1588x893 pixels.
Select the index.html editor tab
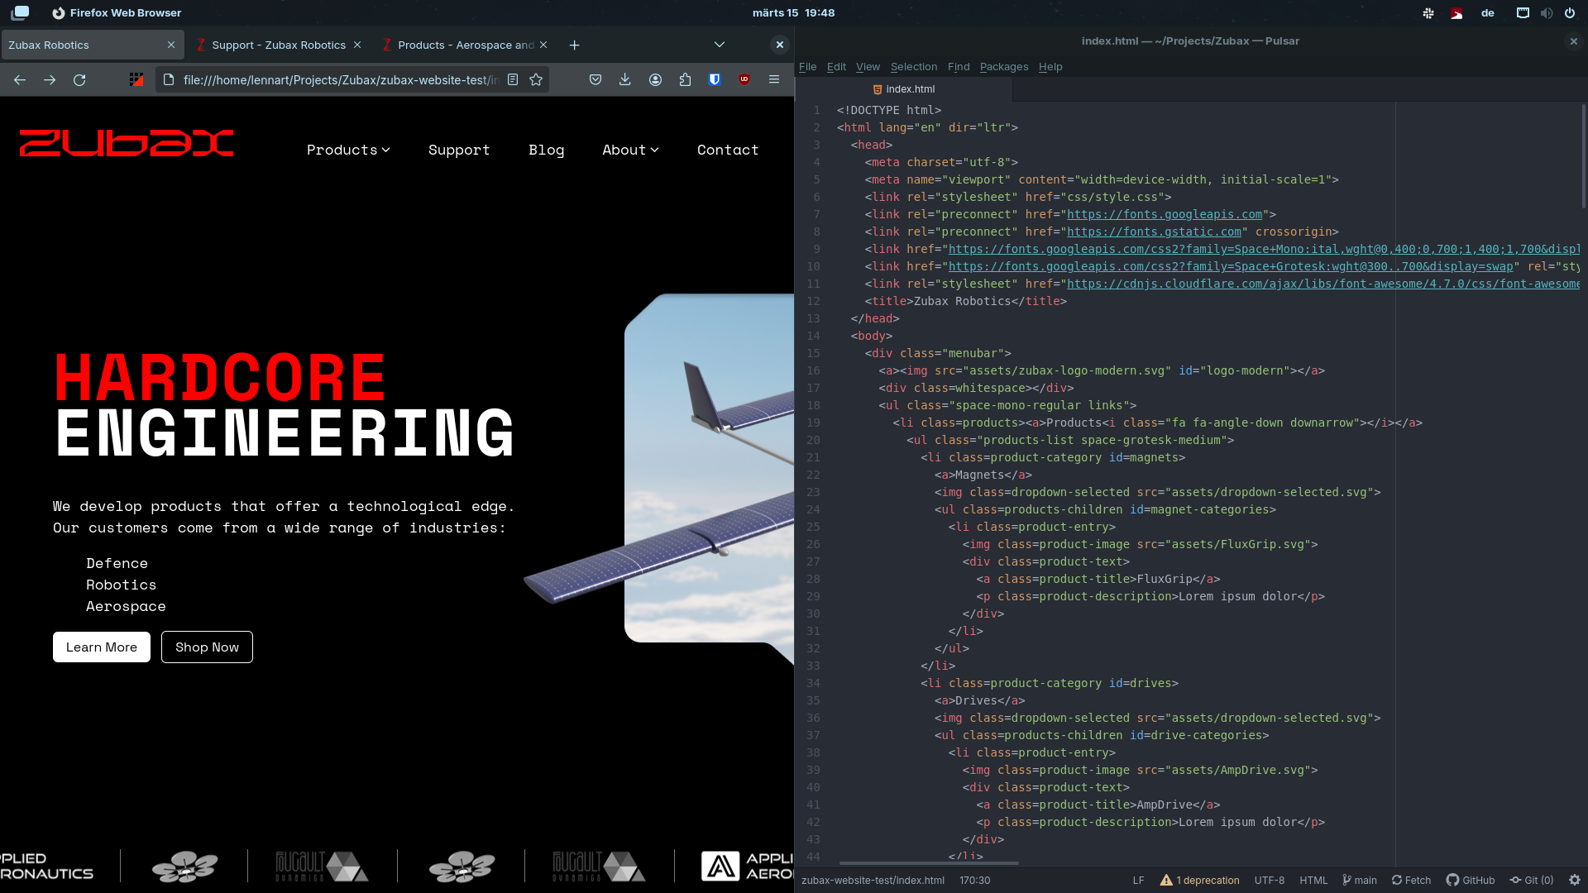click(904, 89)
